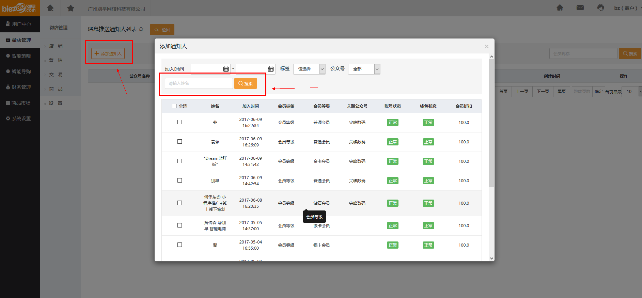Toggle the 全选 select-all checkbox

174,106
